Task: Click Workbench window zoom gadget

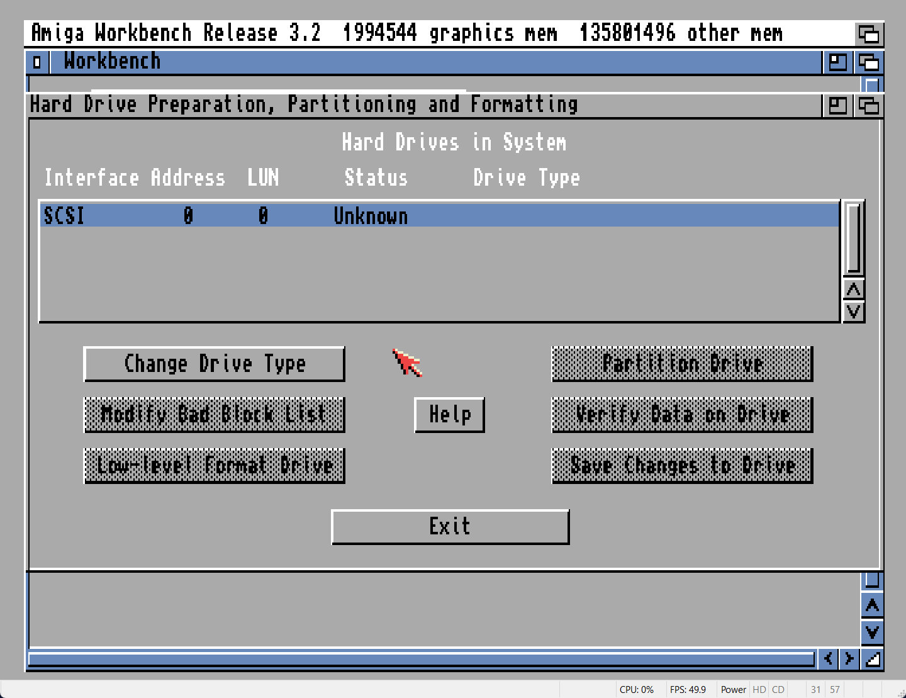Action: pos(837,62)
